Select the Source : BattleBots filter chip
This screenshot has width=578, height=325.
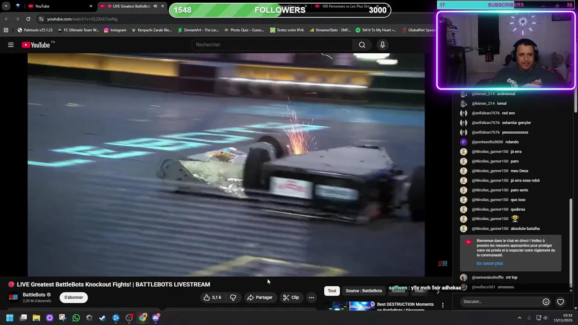[x=364, y=291]
